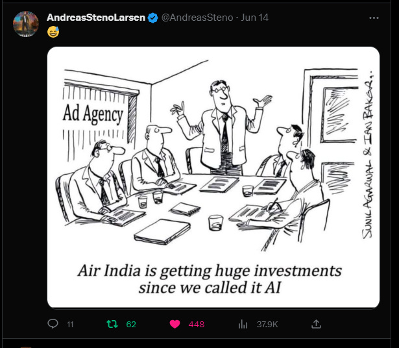The image size is (399, 348).
Task: Open the three-dot more options menu
Action: click(374, 18)
